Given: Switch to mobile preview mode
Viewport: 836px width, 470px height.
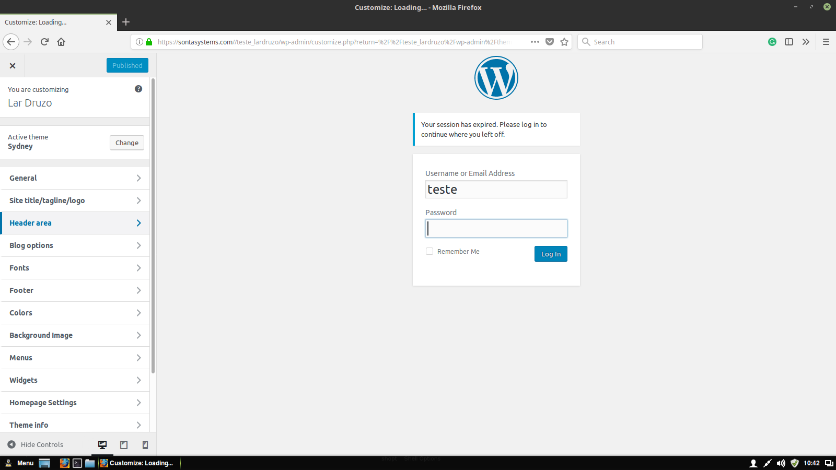Looking at the screenshot, I should tap(145, 445).
